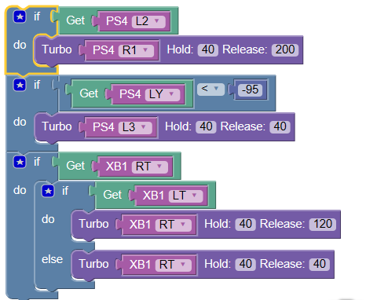Edit the Hold 40 value in PS4 R1 Turbo block
377x300 pixels.
pyautogui.click(x=208, y=49)
